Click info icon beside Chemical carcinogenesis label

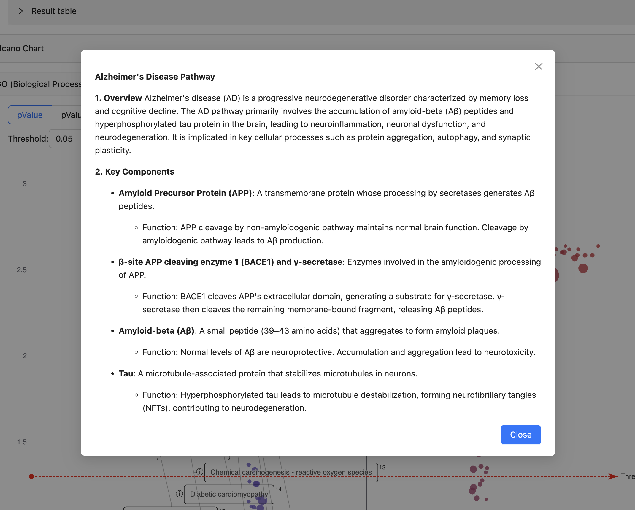coord(200,472)
